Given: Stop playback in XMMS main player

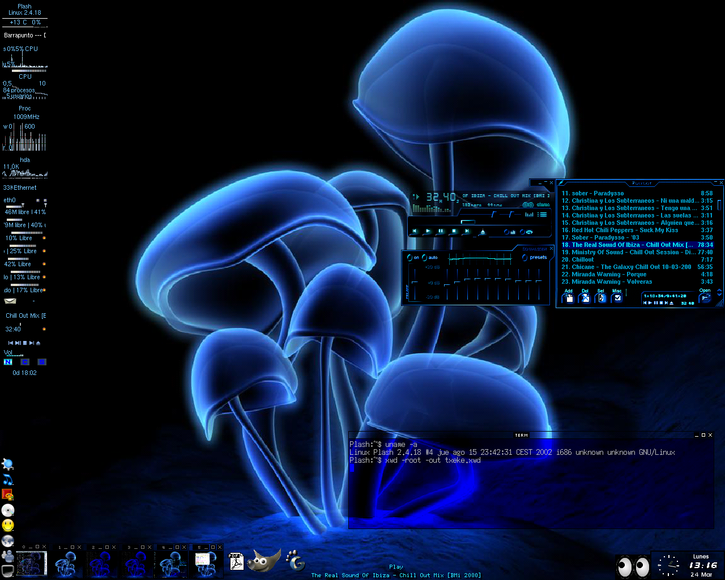Looking at the screenshot, I should coord(454,231).
